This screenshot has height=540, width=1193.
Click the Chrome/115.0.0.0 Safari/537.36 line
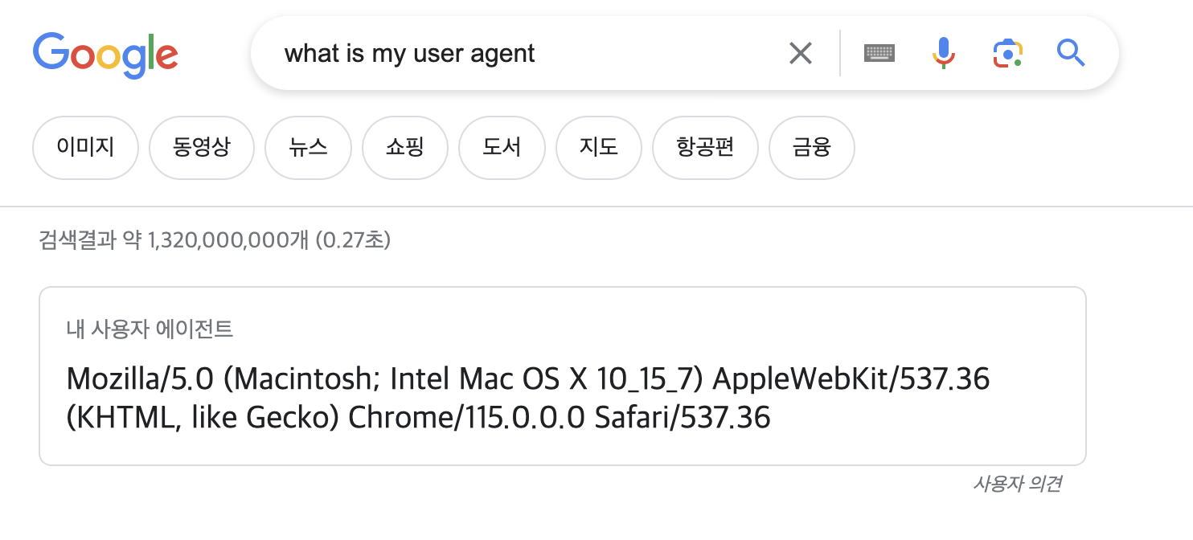560,417
